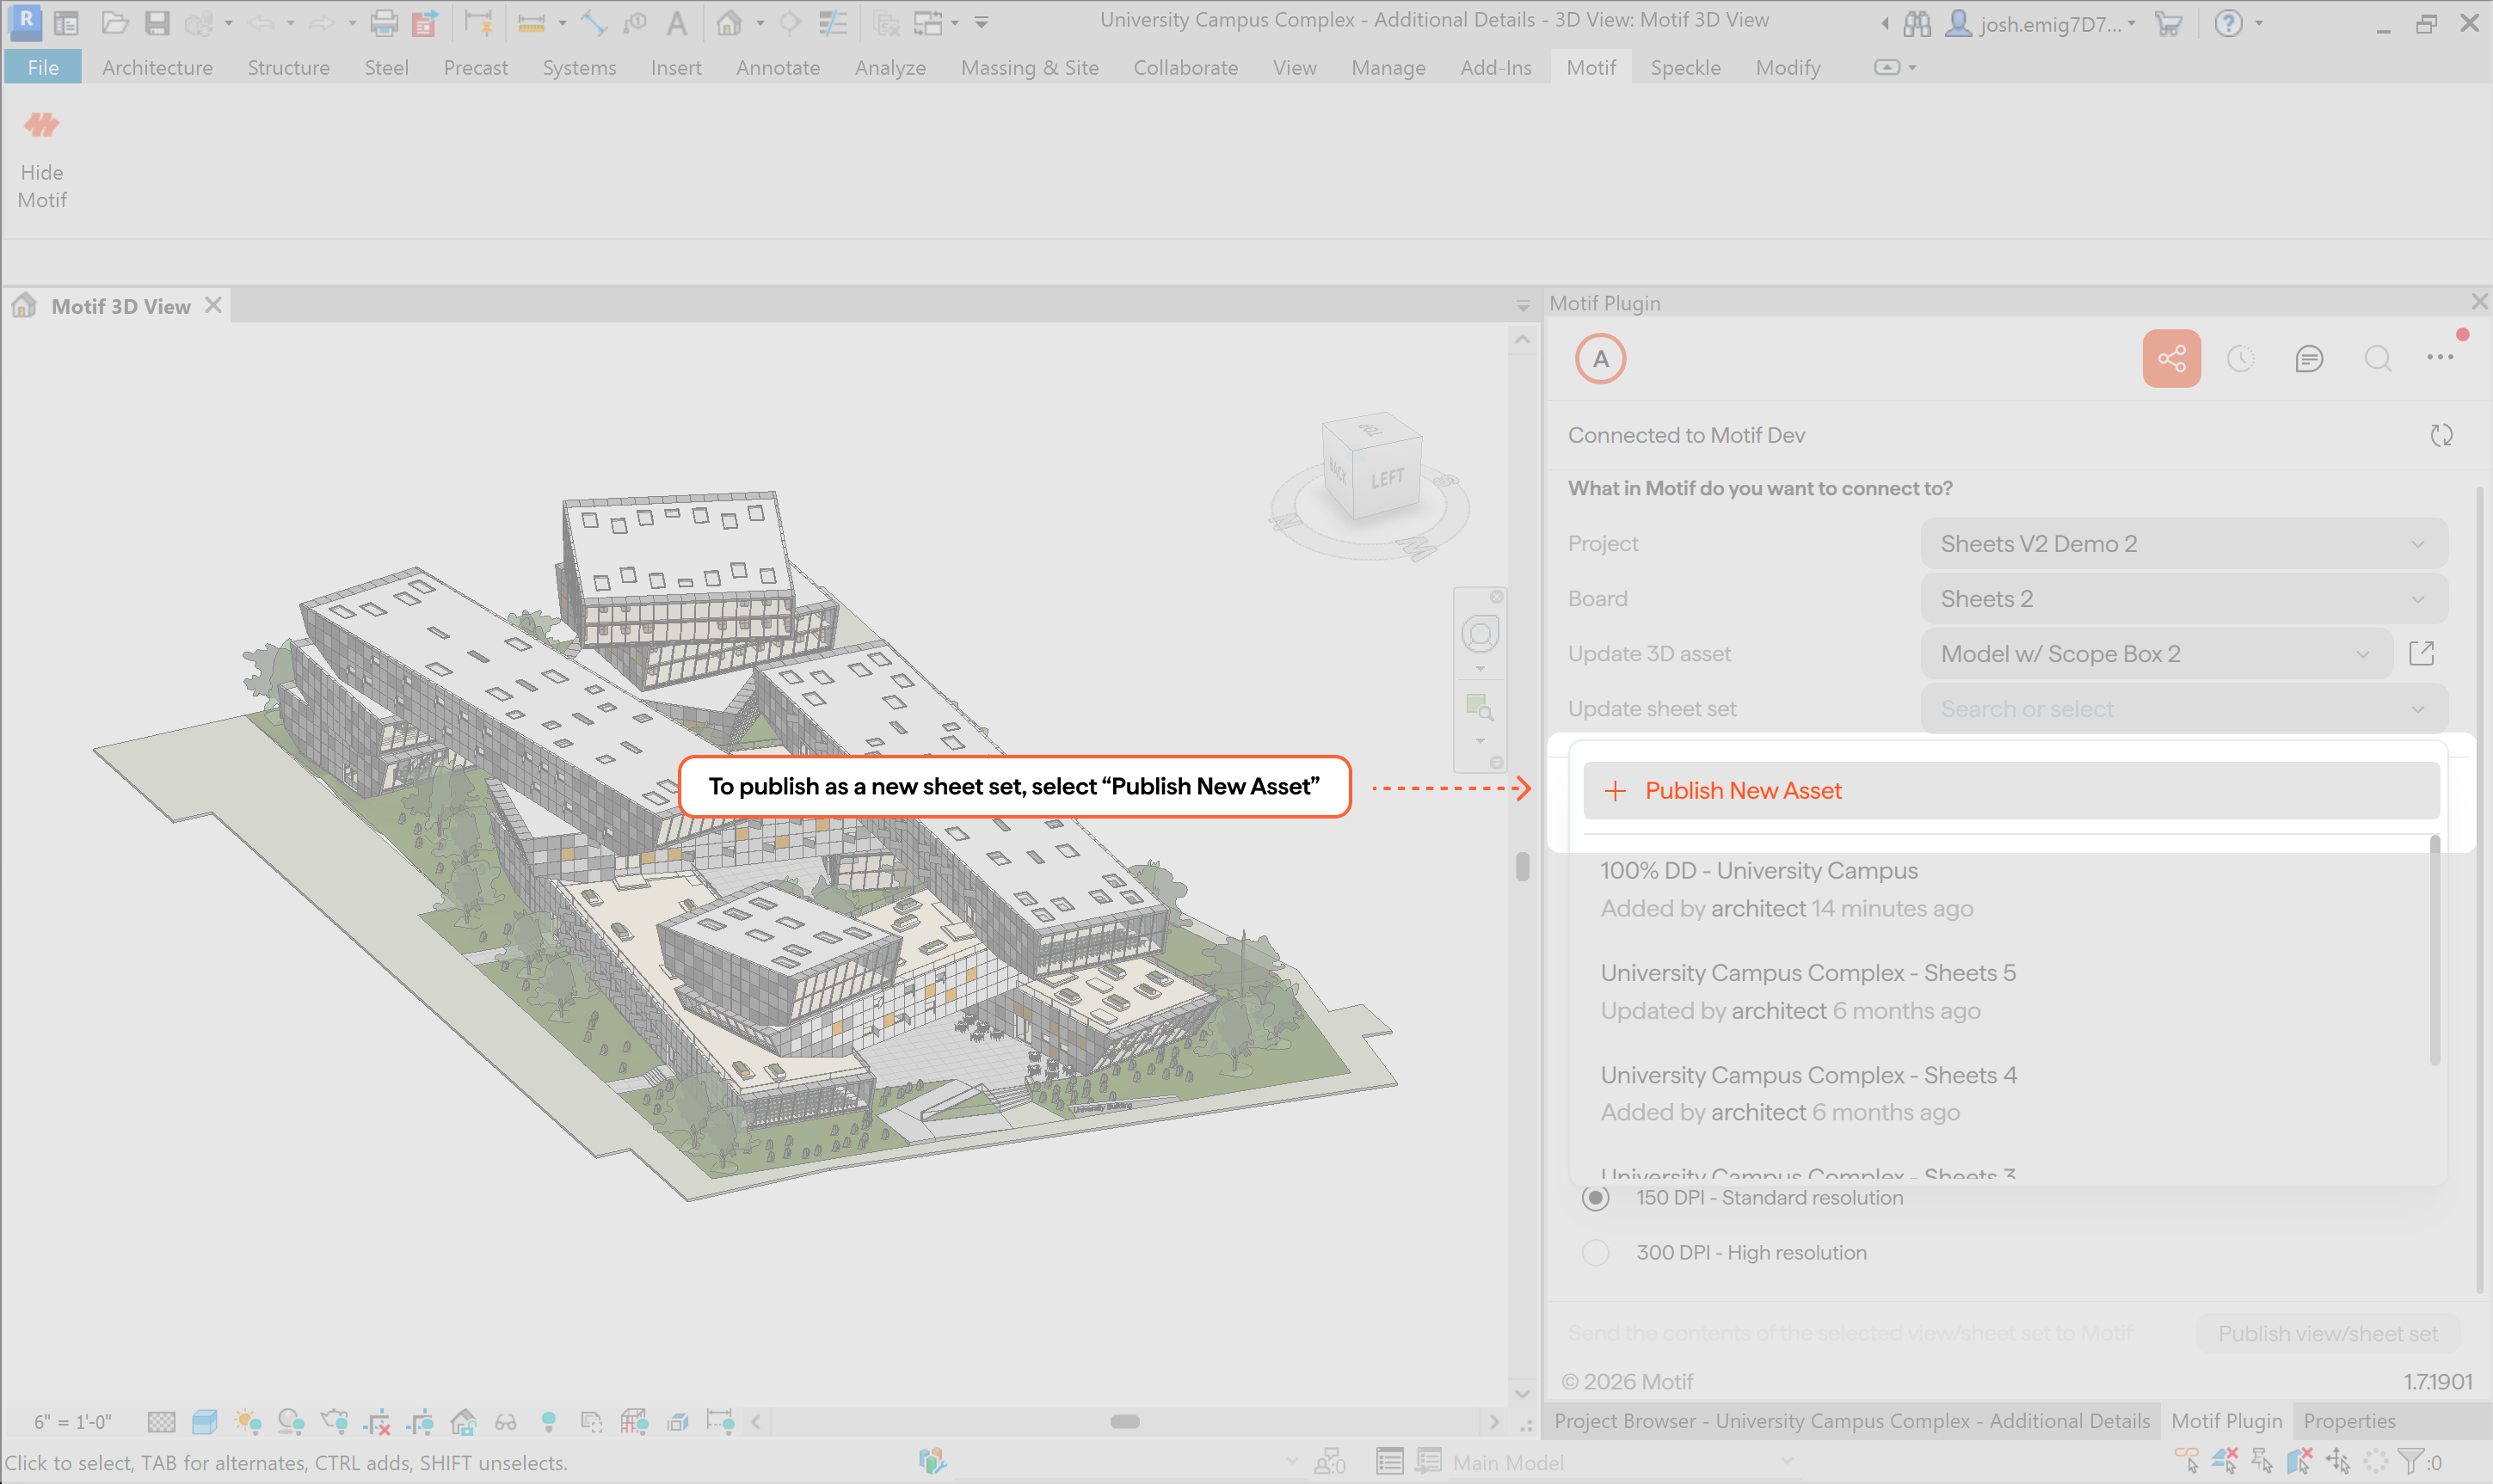Click the 3D view horizontal scrollbar thumb
The image size is (2493, 1484).
click(1124, 1421)
